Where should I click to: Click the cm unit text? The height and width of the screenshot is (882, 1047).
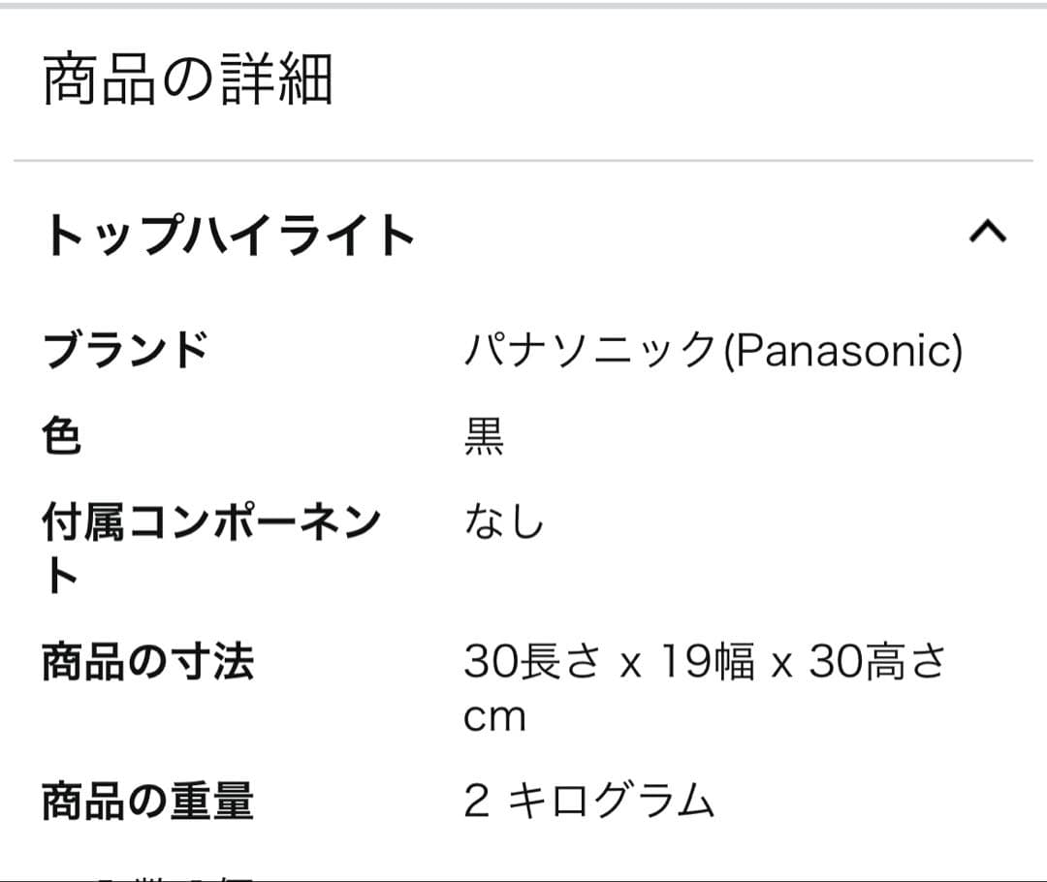pyautogui.click(x=494, y=718)
